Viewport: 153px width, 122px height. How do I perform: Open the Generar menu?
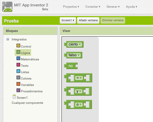pos(113,7)
